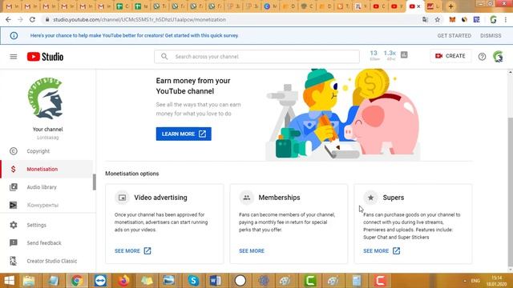Screen dimensions: 513x288
Task: Click the ENG language indicator
Action: pos(475,281)
